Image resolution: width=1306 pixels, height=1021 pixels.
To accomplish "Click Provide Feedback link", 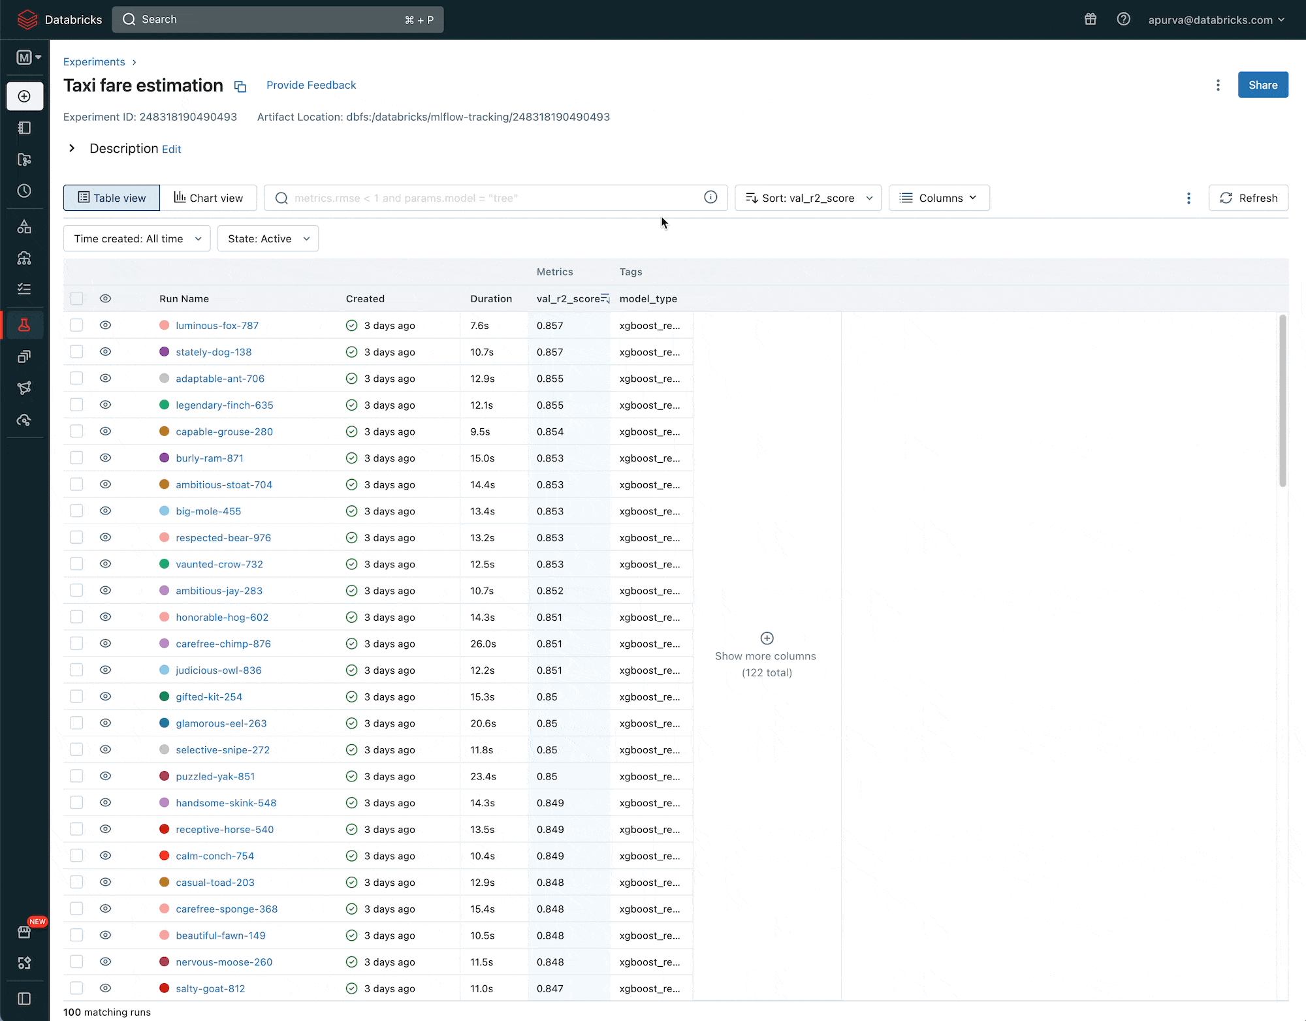I will (311, 85).
